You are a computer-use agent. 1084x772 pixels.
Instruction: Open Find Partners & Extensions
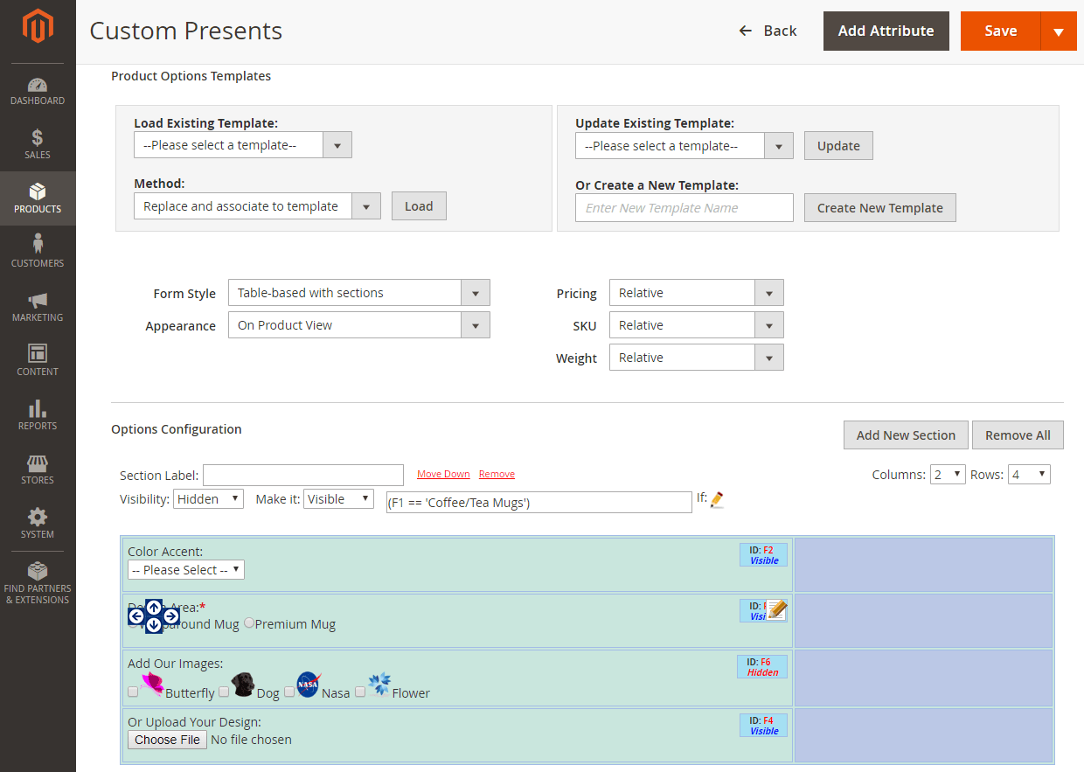38,580
